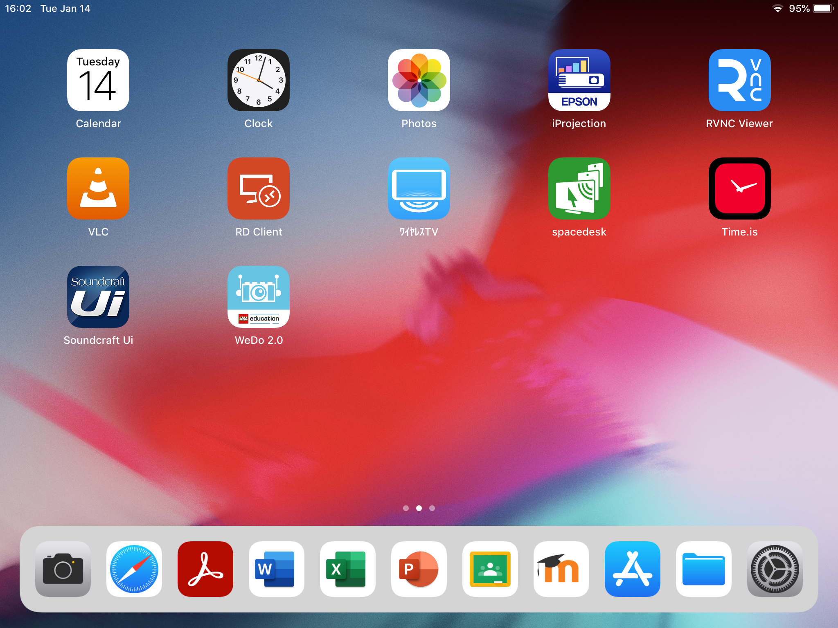Tap the 'spacedesk' app label
The image size is (838, 628).
click(x=579, y=232)
